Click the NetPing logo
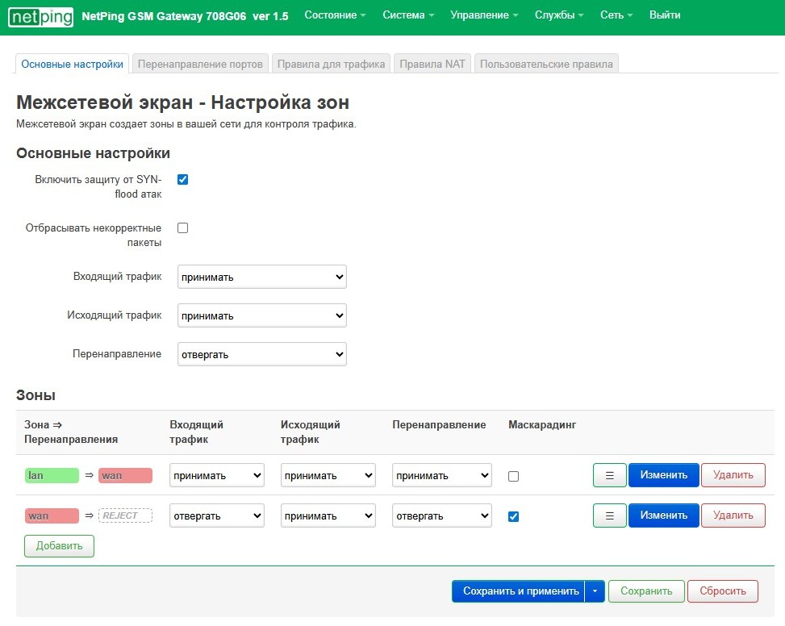785x626 pixels. [x=40, y=15]
